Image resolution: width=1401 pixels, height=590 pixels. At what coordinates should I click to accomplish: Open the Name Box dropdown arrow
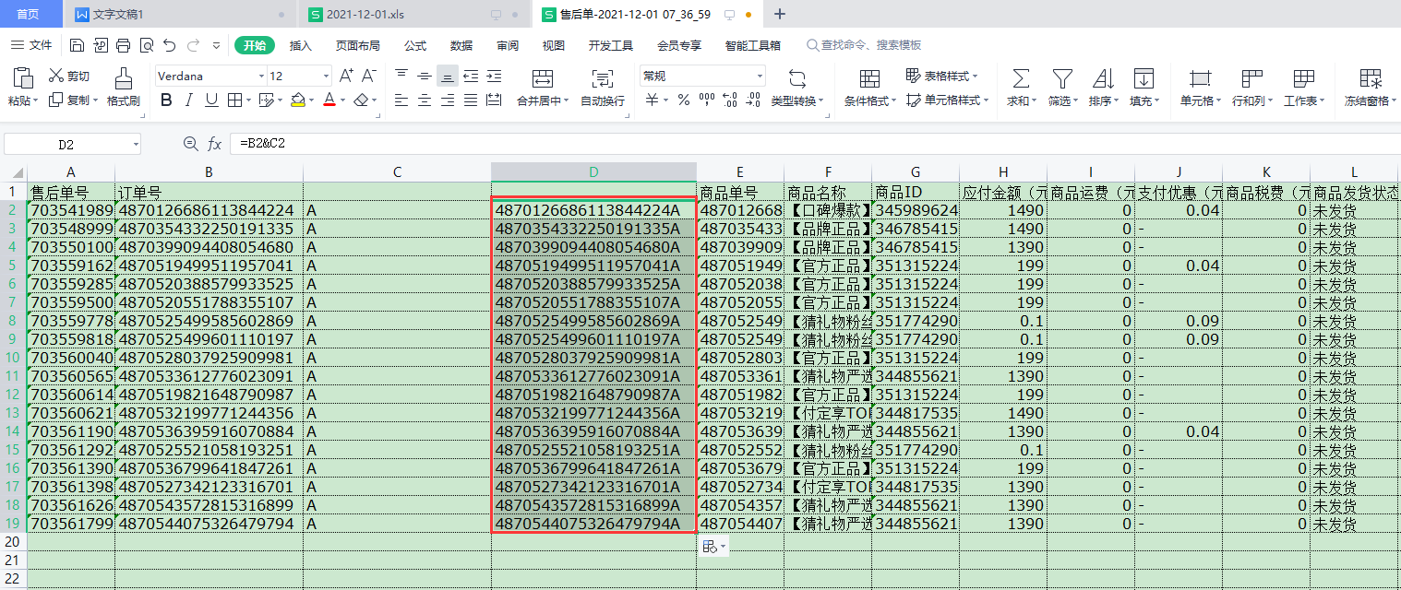[x=136, y=145]
